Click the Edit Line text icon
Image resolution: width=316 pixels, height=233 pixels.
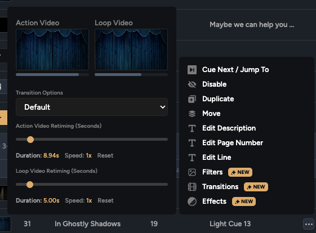click(x=192, y=158)
